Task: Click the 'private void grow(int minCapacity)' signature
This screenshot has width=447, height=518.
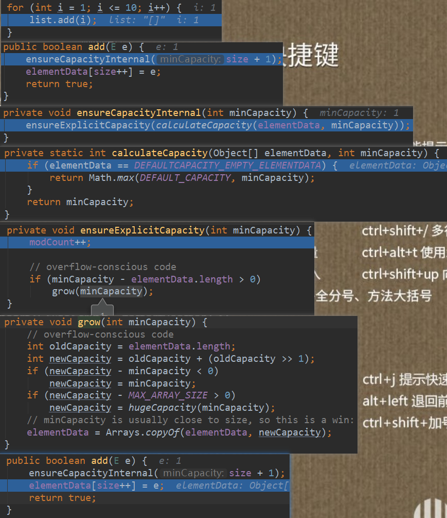Action: coord(106,322)
